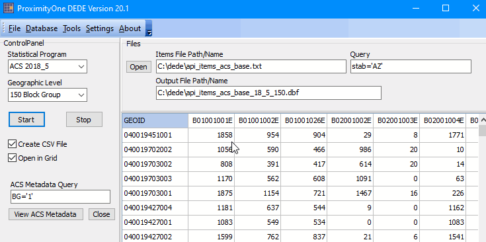The image size is (486, 242).
Task: Select the B02001003E column header
Action: coord(397,120)
